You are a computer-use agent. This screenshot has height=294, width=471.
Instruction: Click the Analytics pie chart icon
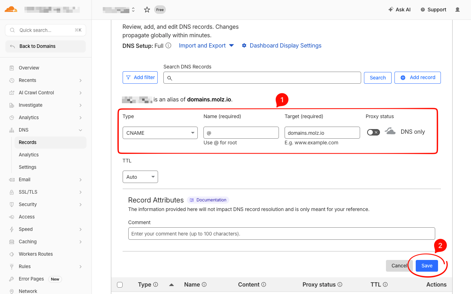tap(12, 117)
